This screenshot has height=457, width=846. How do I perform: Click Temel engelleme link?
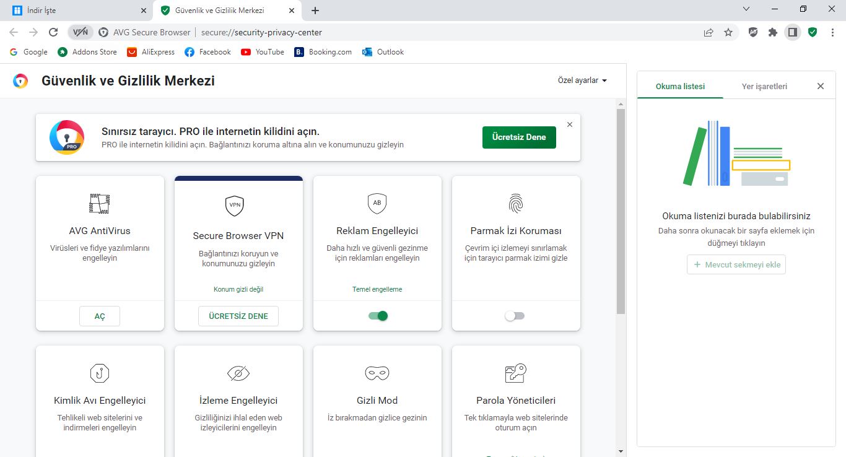click(377, 289)
